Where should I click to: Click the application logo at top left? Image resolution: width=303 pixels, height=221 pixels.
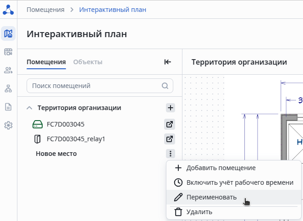(8, 10)
